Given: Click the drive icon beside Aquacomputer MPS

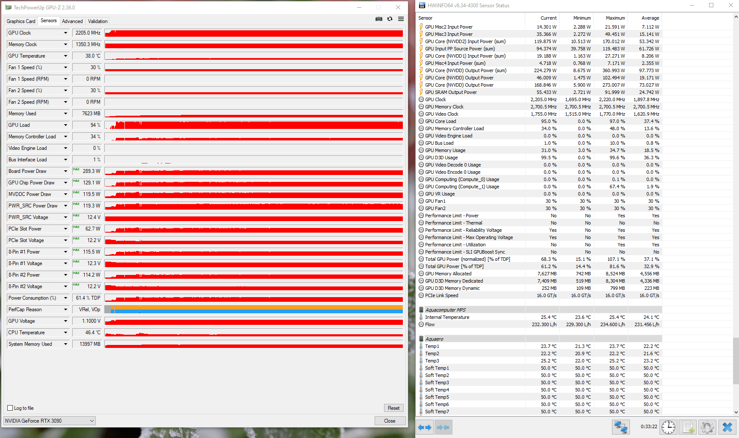Looking at the screenshot, I should point(421,310).
